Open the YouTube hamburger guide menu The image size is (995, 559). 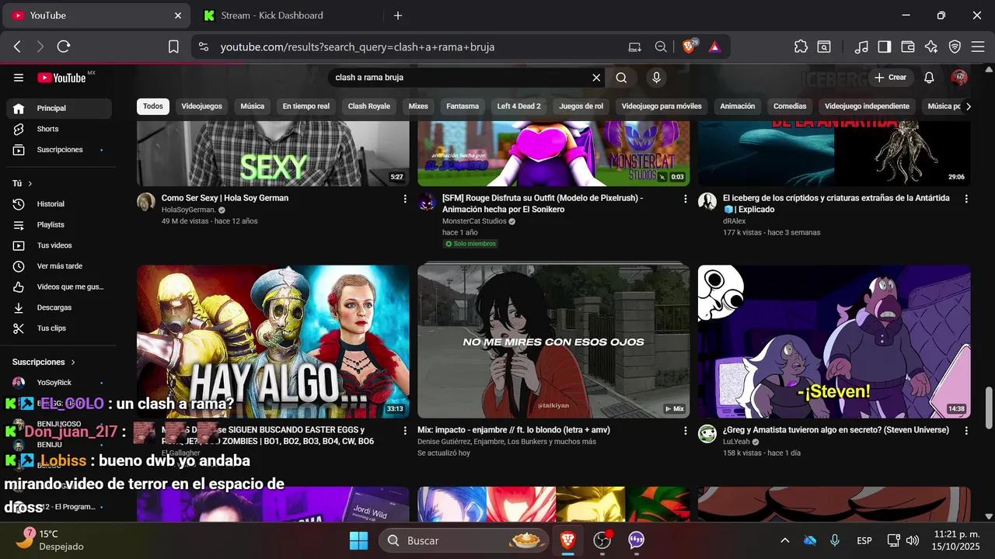click(x=19, y=78)
